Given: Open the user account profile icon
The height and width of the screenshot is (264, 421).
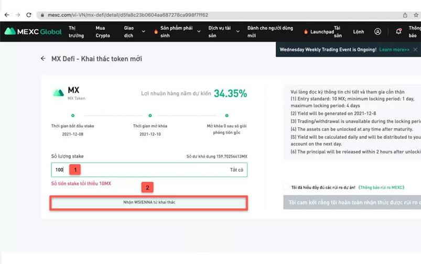Looking at the screenshot, I should (377, 31).
